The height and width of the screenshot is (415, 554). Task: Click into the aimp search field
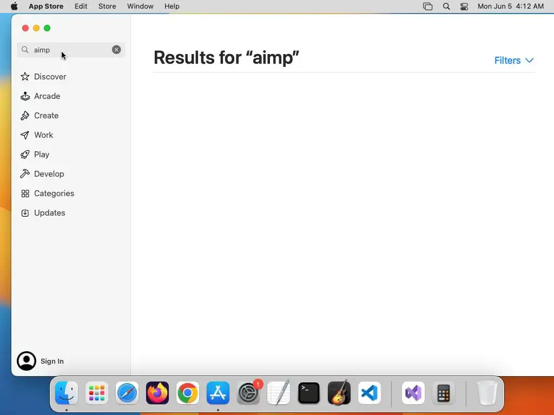pos(71,50)
